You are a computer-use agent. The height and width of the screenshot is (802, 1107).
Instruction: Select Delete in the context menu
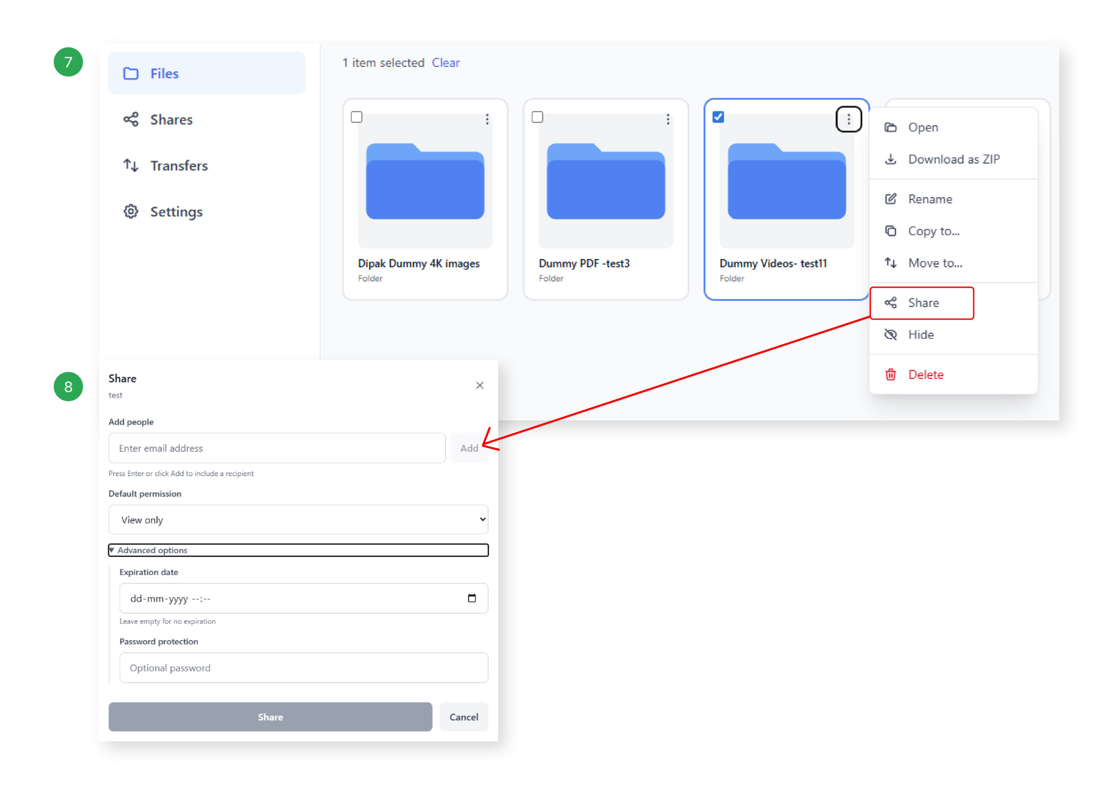(925, 375)
